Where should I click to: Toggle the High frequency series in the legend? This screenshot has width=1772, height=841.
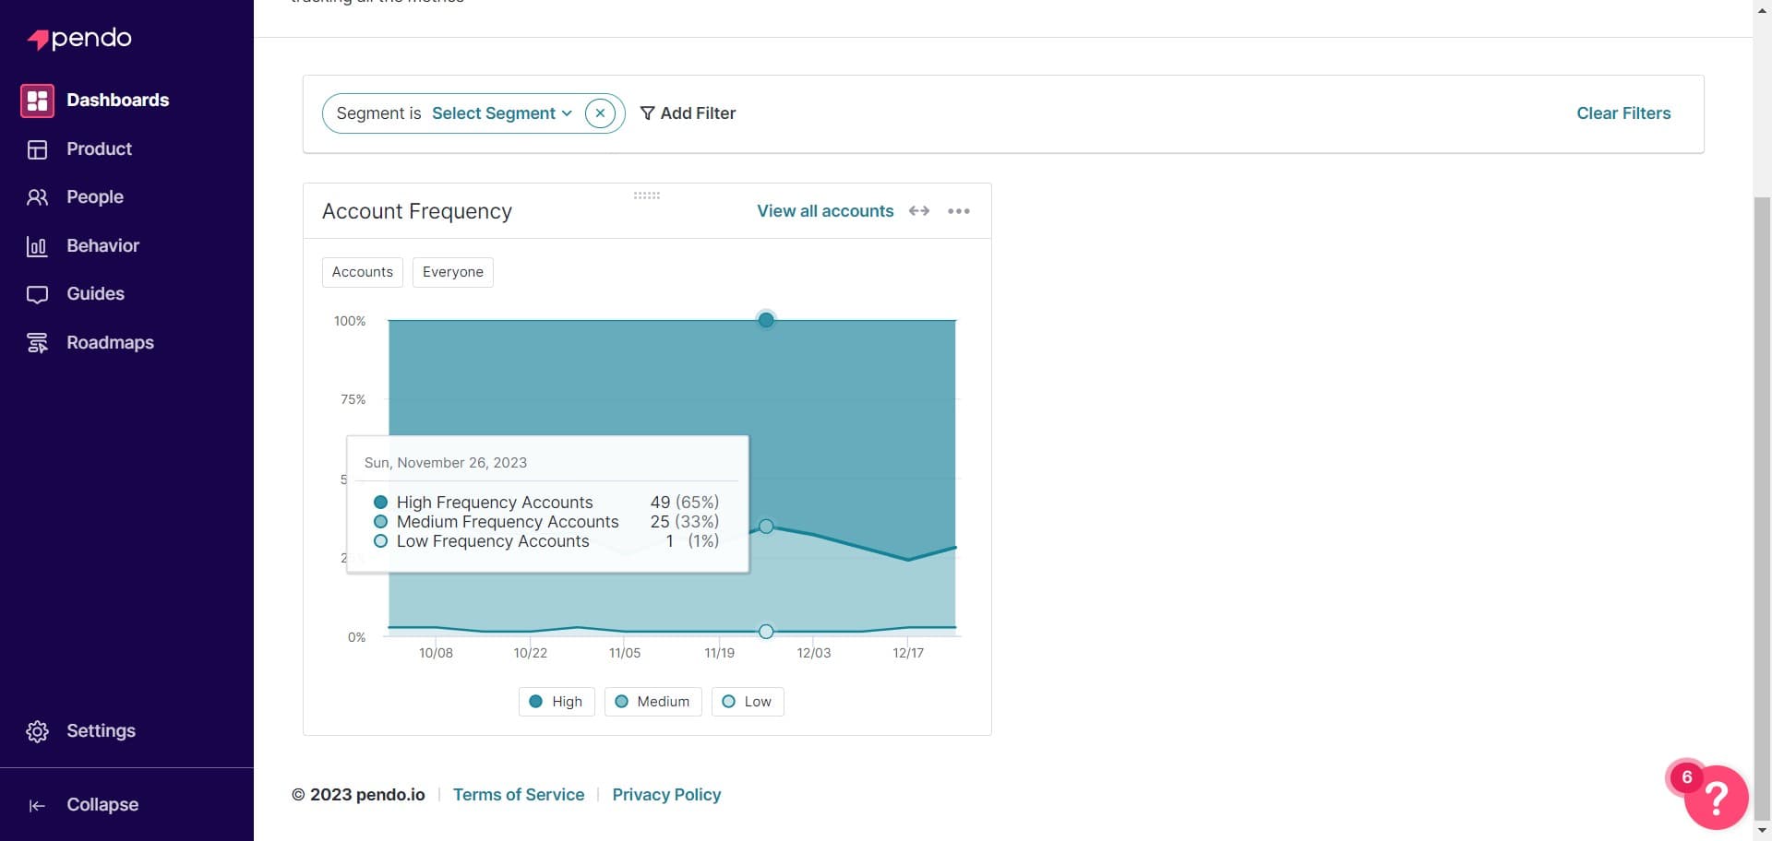556,701
